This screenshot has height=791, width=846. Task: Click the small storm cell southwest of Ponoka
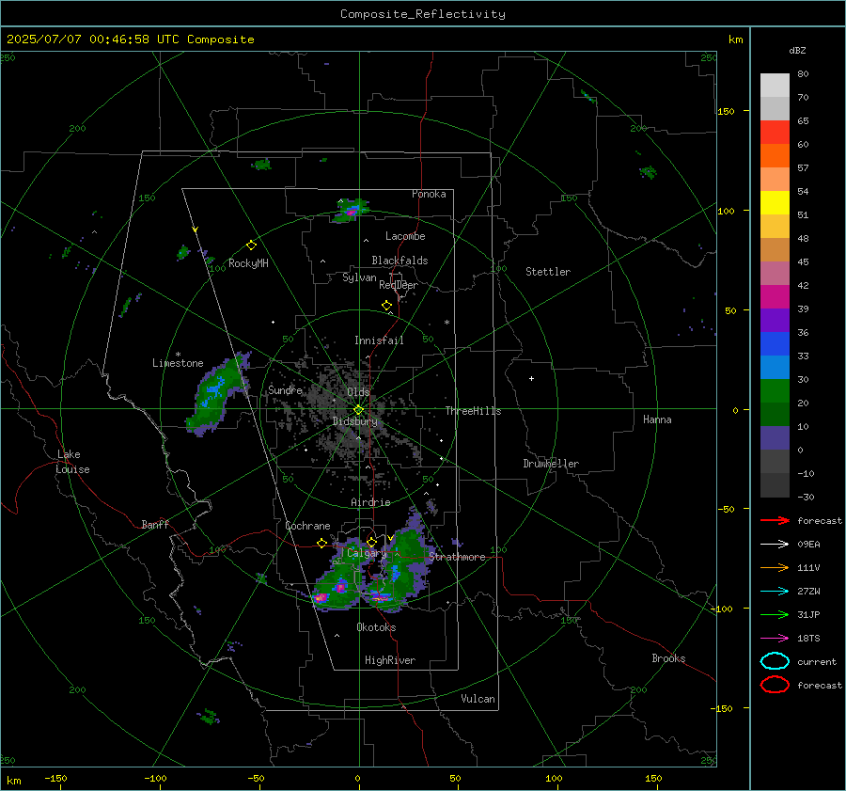[x=351, y=211]
